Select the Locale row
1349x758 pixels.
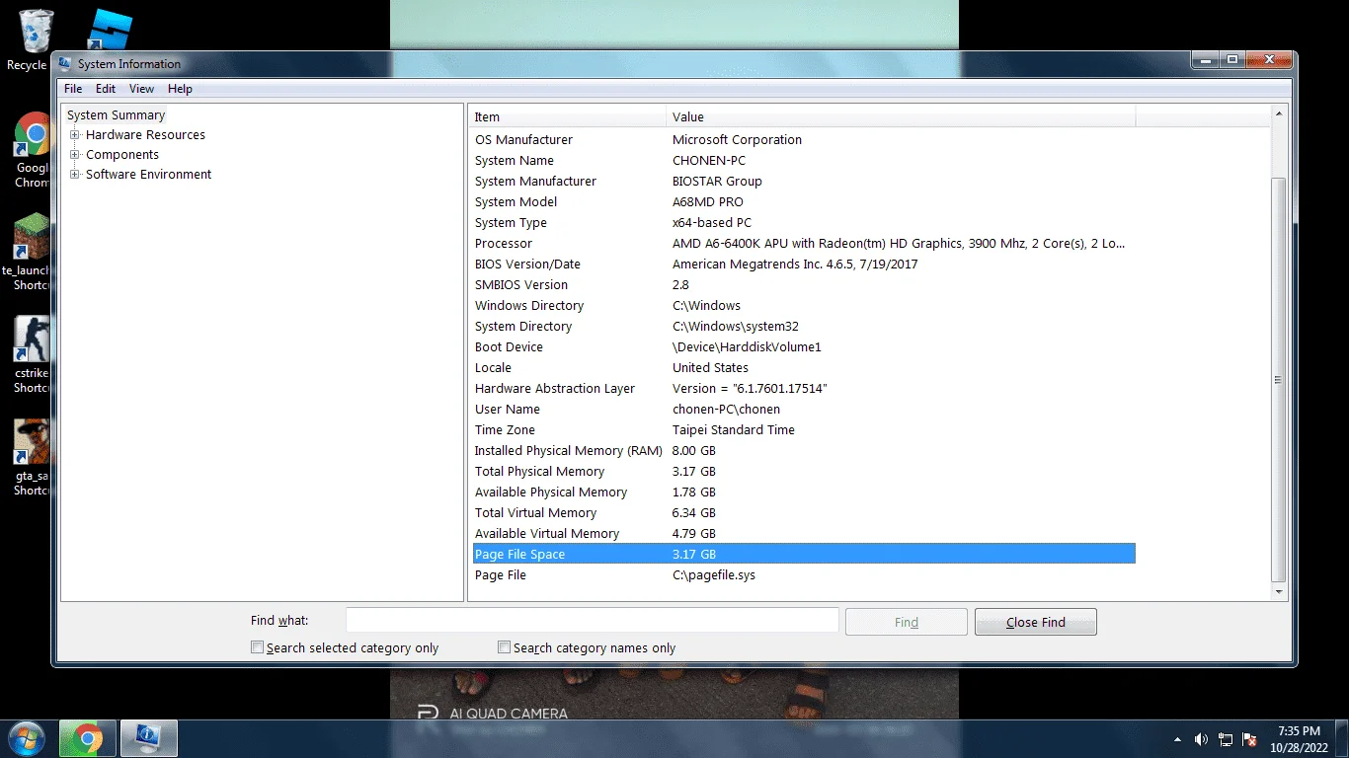[x=803, y=368]
